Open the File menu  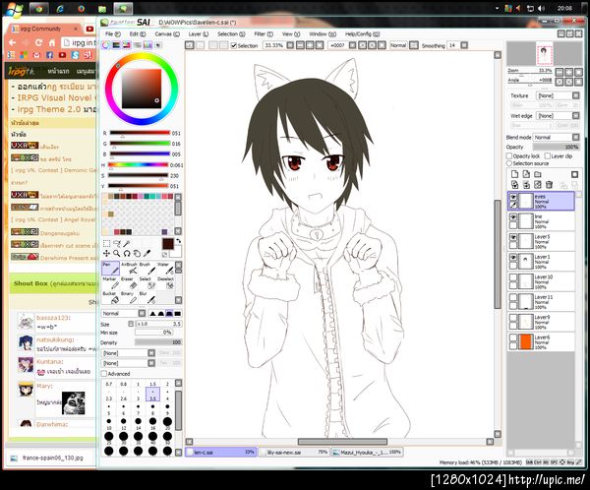coord(112,33)
